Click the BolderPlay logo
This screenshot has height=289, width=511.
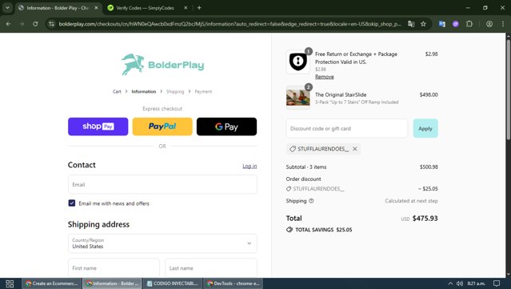point(162,65)
